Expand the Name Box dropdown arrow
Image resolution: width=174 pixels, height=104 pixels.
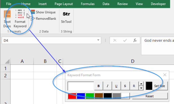tap(98, 40)
